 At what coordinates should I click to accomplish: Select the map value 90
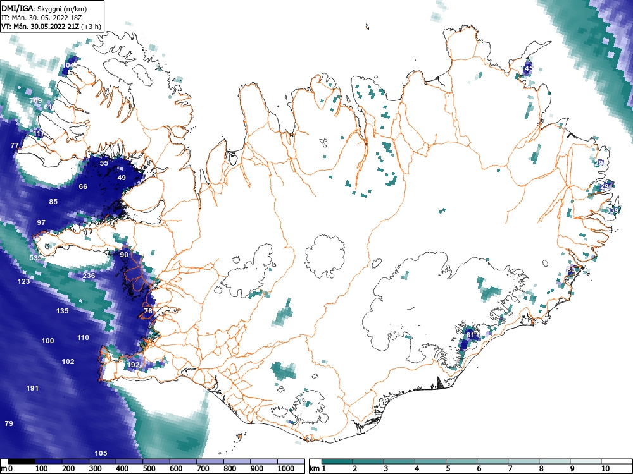(x=124, y=255)
